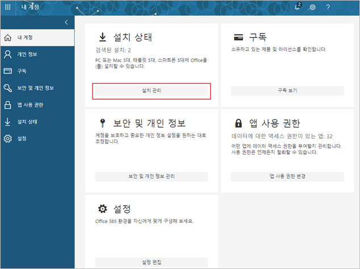The image size is (360, 269).
Task: Click the help question mark icon
Action: [328, 7]
